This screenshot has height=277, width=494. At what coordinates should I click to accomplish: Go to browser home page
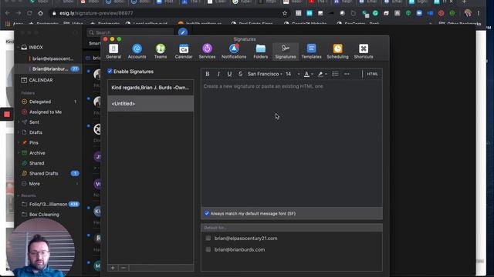(x=40, y=13)
